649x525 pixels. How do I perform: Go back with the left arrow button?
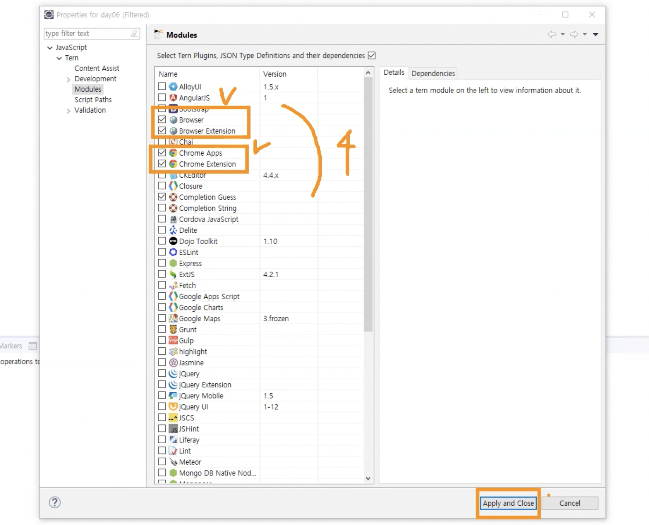click(x=552, y=34)
